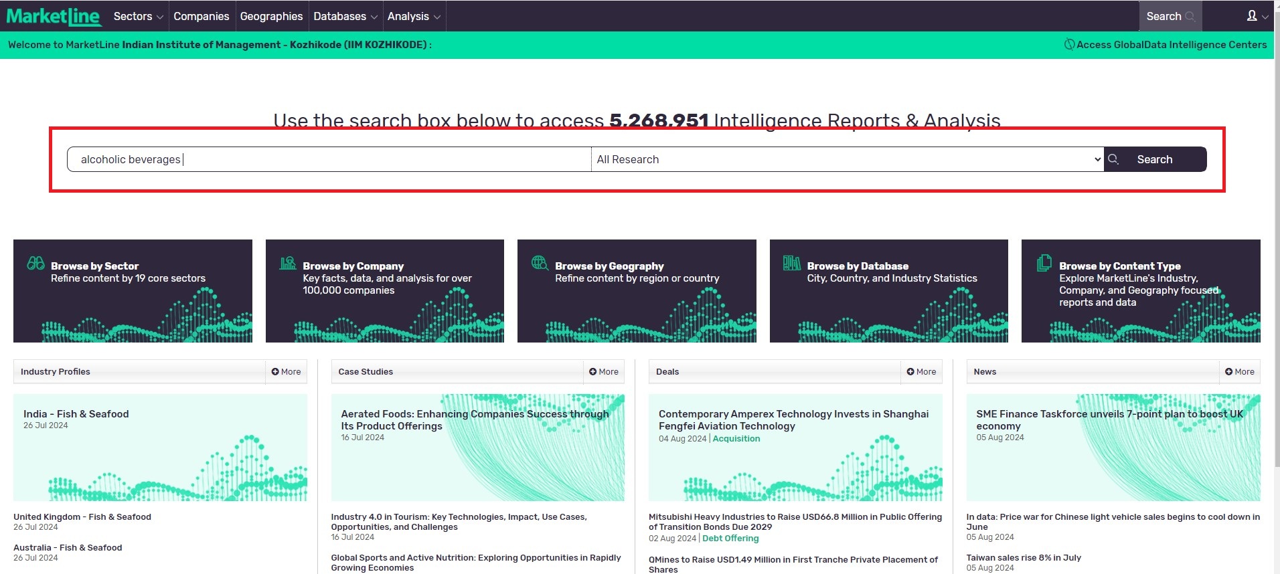Open the All Research category dropdown
The height and width of the screenshot is (574, 1280).
(x=847, y=159)
